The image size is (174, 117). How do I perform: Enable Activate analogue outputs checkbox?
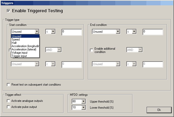9,101
